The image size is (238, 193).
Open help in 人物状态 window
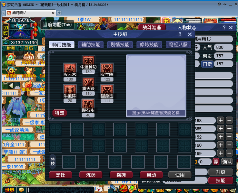click(224, 27)
